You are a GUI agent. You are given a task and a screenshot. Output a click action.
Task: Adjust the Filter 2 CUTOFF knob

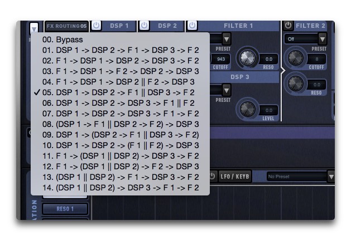point(296,58)
